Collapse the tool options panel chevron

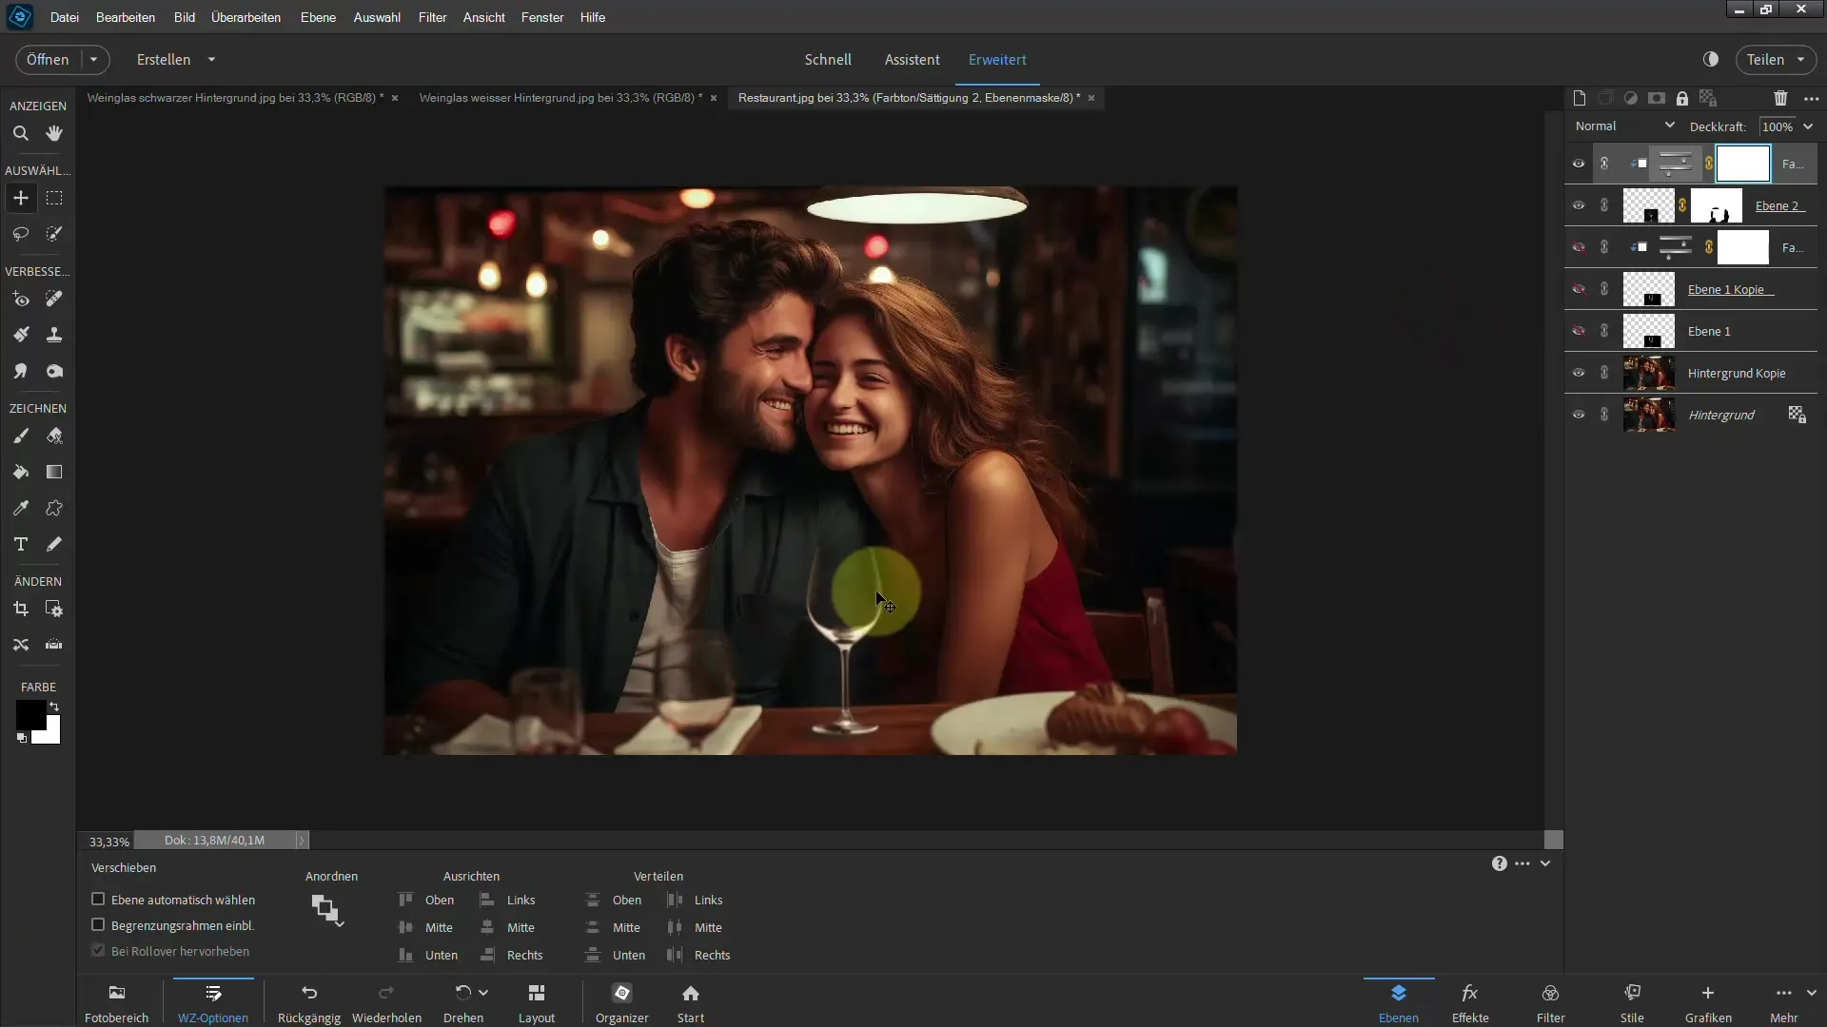pyautogui.click(x=1545, y=863)
